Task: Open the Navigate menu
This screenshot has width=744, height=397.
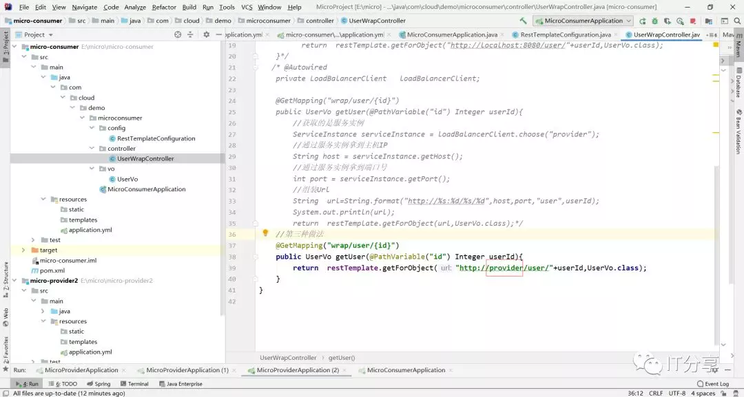Action: (x=85, y=7)
